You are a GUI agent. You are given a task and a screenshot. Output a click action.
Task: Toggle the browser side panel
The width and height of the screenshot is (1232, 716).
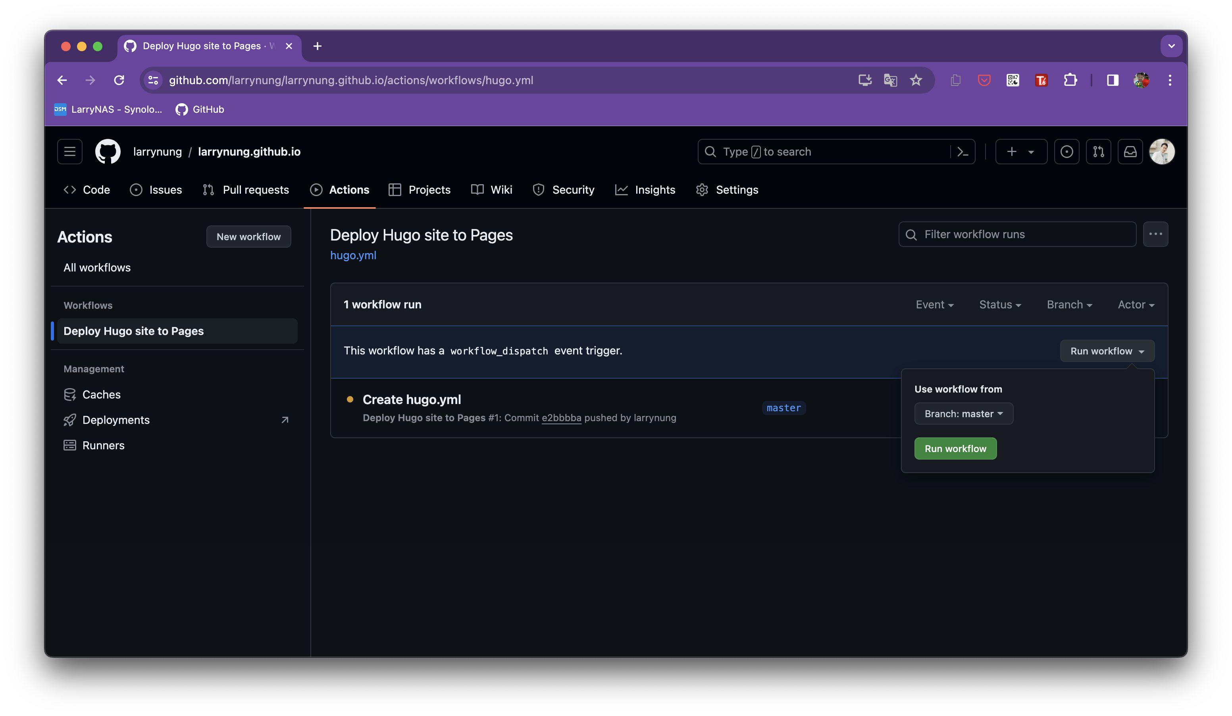1112,80
